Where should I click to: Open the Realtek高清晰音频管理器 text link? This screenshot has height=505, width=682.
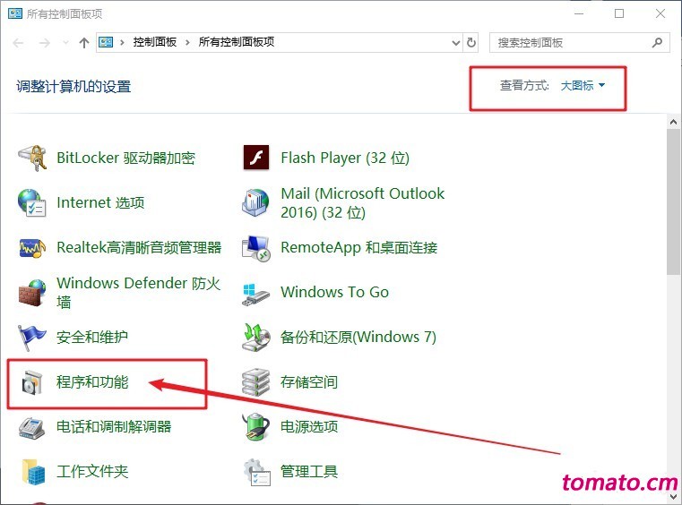[139, 247]
